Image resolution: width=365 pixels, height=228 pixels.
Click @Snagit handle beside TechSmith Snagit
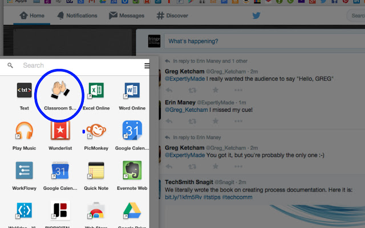click(x=224, y=182)
